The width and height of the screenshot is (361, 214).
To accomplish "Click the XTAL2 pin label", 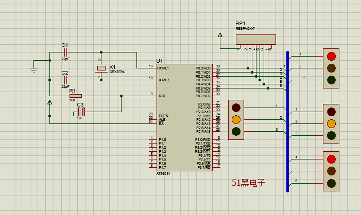I will click(x=164, y=80).
